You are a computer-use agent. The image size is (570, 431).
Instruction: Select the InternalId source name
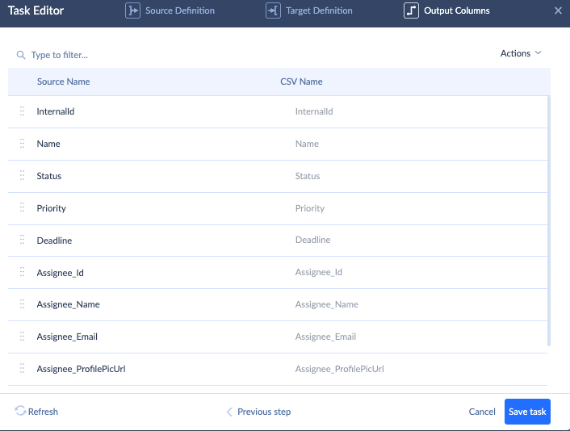(x=56, y=111)
